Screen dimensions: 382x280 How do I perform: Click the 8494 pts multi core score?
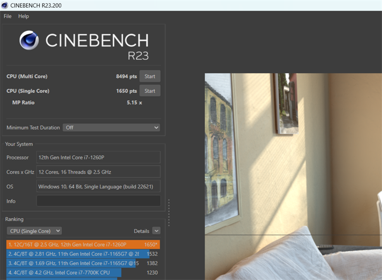click(127, 76)
